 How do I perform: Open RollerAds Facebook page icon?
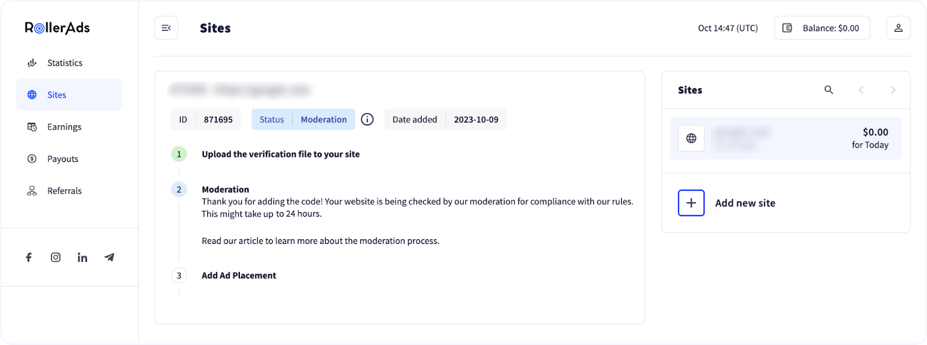click(28, 257)
